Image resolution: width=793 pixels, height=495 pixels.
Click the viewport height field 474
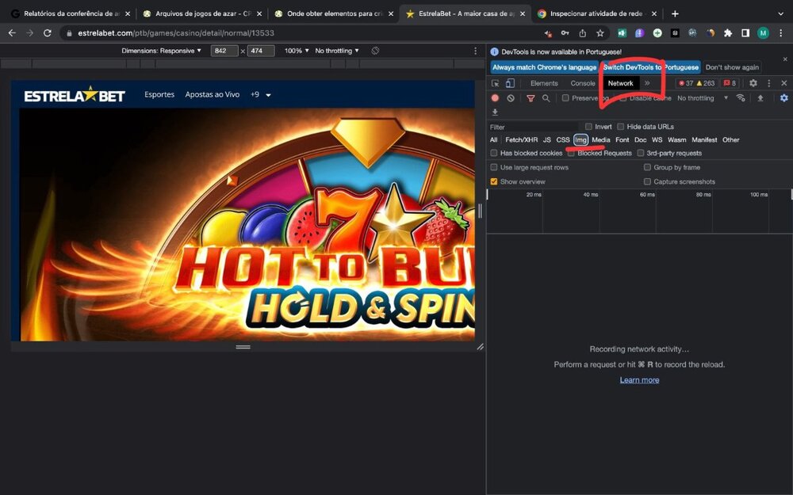click(x=261, y=51)
